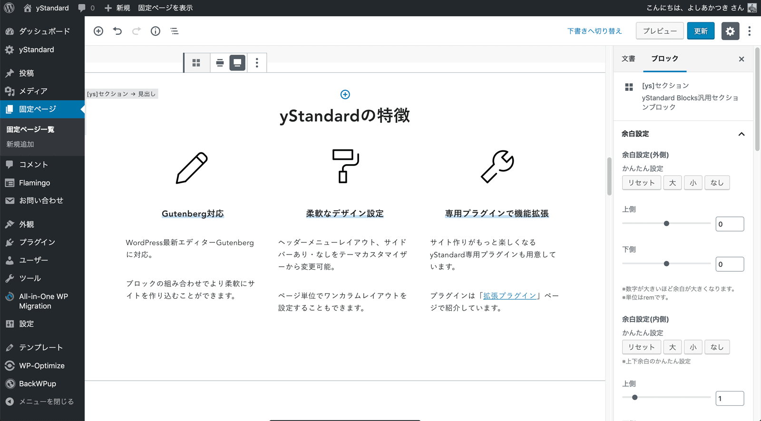This screenshot has height=421, width=761.
Task: Open WP-Optimize menu in sidebar
Action: 42,366
